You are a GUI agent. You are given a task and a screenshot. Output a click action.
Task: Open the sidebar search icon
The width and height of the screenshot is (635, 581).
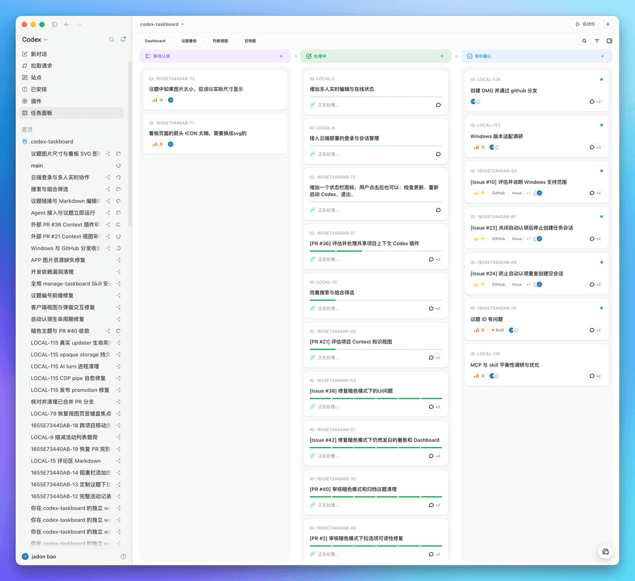coord(111,39)
